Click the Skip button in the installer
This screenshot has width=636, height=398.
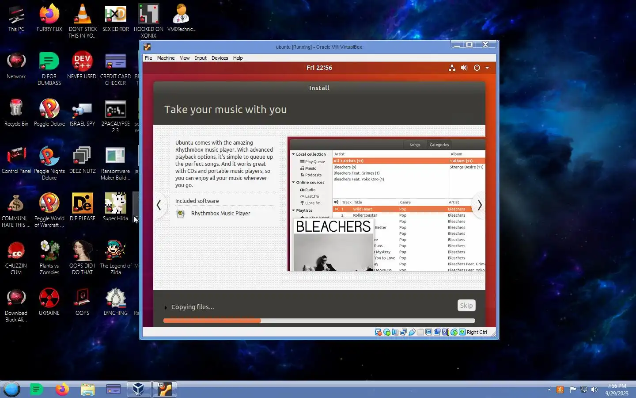pyautogui.click(x=466, y=306)
